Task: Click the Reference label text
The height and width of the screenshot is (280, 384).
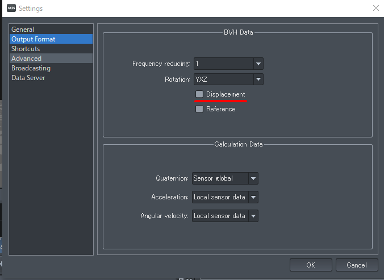Action: tap(220, 109)
